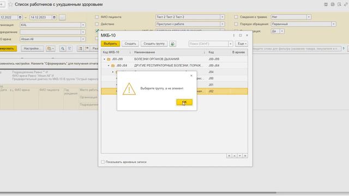Toggle the ФИО пациента checkbox
This screenshot has width=349, height=196.
(x=97, y=17)
